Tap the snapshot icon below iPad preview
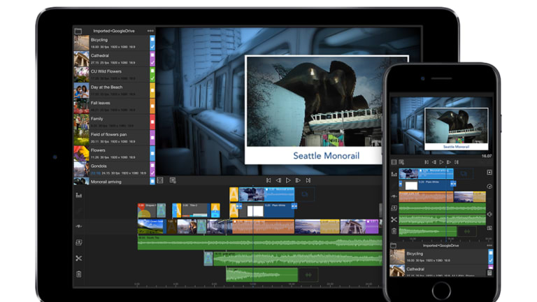 (x=160, y=180)
